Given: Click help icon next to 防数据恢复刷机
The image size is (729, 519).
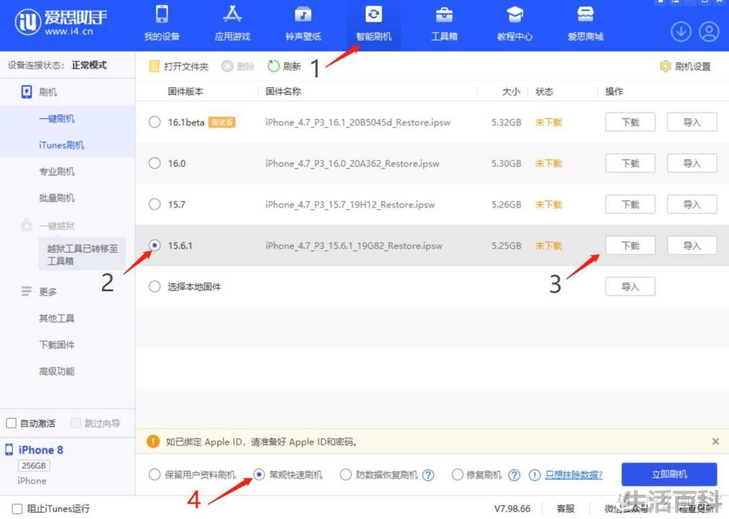Looking at the screenshot, I should [428, 475].
